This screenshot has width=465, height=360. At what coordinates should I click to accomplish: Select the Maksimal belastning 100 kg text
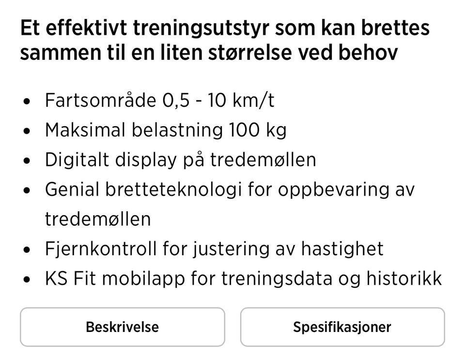point(165,130)
